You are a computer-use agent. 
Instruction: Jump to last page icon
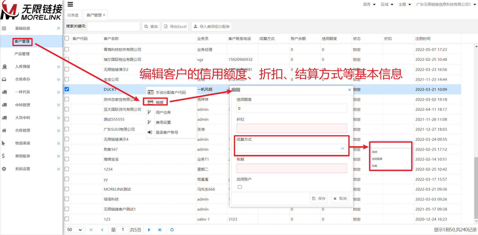160,230
